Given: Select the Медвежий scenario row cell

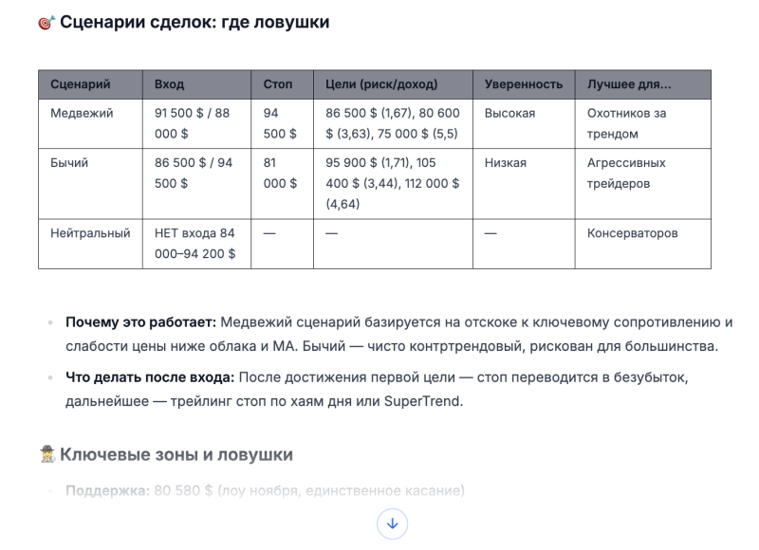Looking at the screenshot, I should [x=82, y=114].
